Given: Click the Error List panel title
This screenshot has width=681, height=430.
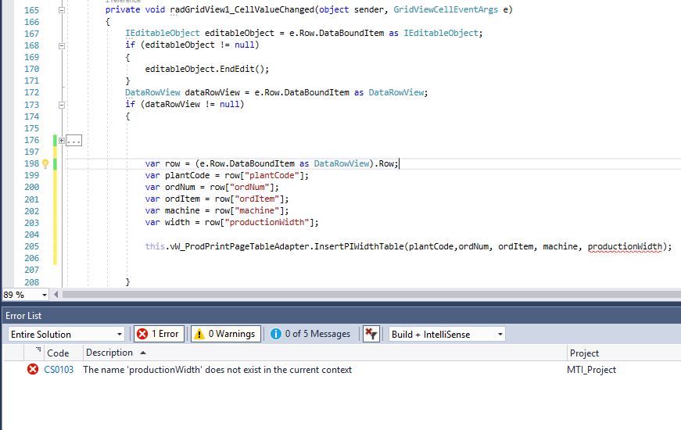Looking at the screenshot, I should [x=23, y=316].
